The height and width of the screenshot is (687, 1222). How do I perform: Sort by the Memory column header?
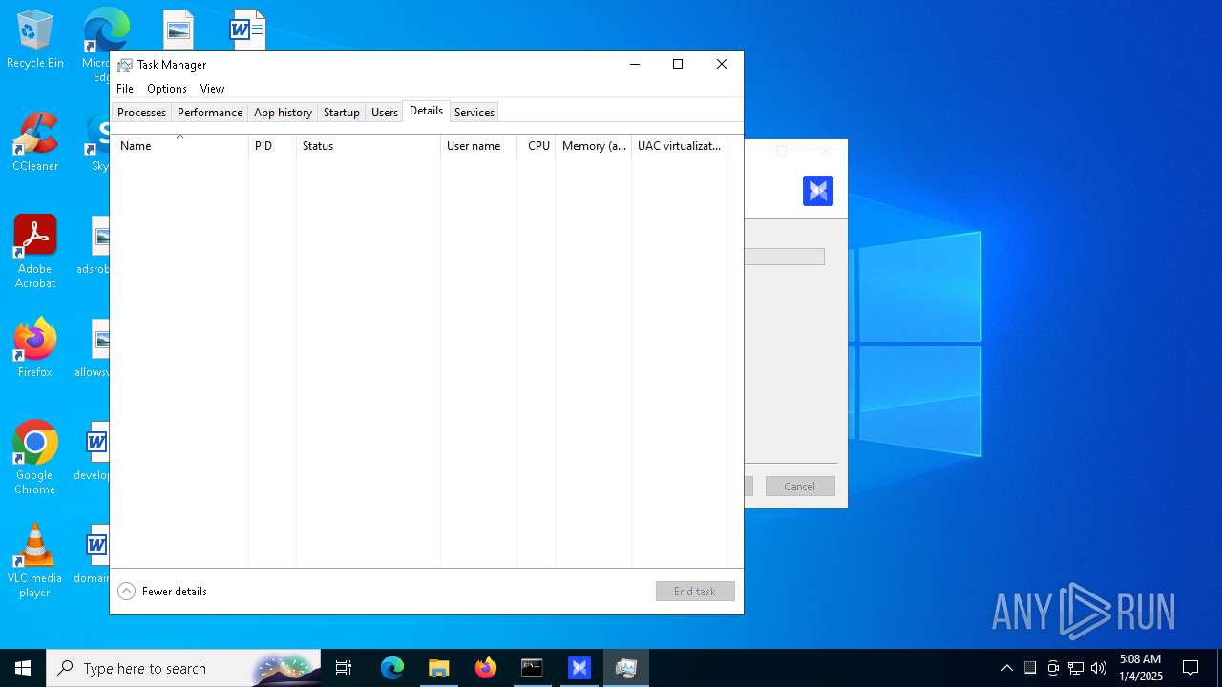point(593,146)
